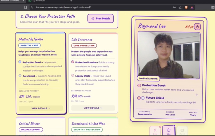Click the CORE PROTECTION badge

pyautogui.click(x=84, y=46)
